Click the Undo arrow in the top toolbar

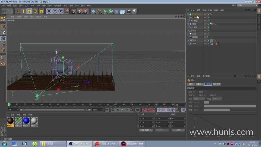click(4, 11)
